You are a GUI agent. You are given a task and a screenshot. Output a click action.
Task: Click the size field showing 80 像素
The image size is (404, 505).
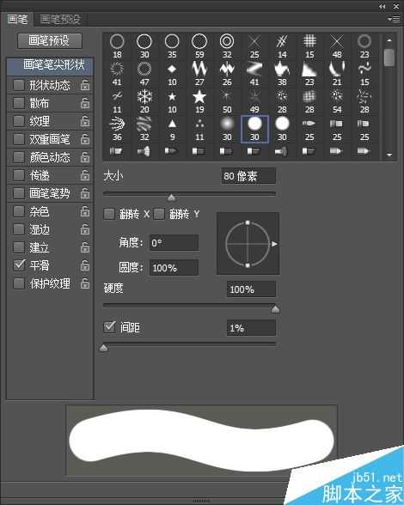[248, 176]
